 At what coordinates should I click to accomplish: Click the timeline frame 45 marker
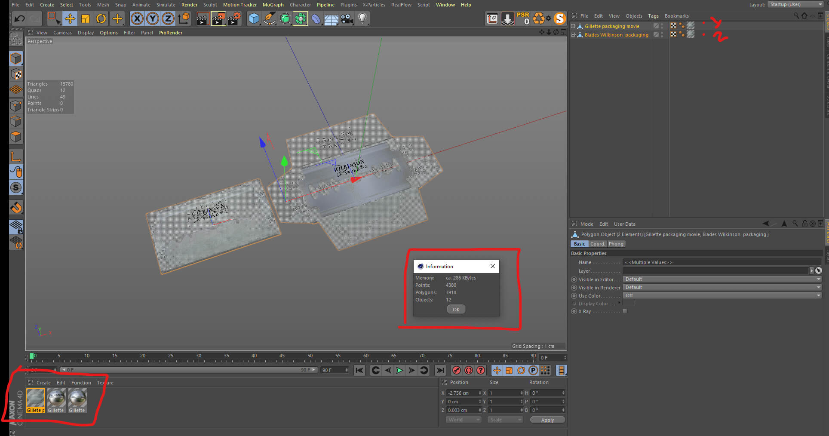282,356
